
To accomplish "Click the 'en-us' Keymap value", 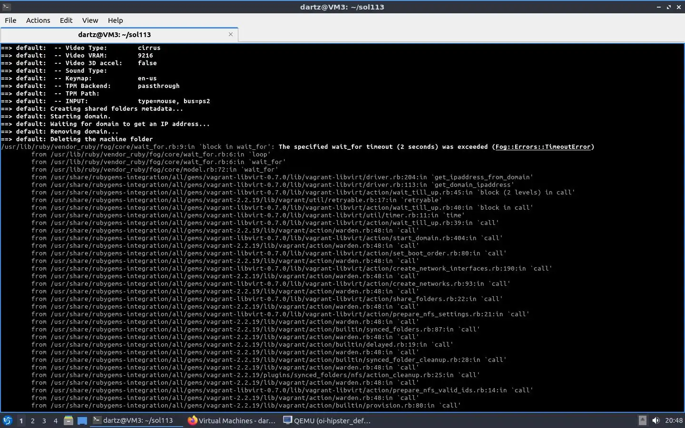I will (x=147, y=78).
